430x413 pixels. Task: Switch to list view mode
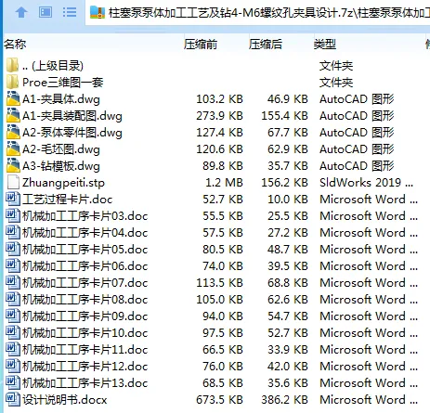(x=70, y=12)
